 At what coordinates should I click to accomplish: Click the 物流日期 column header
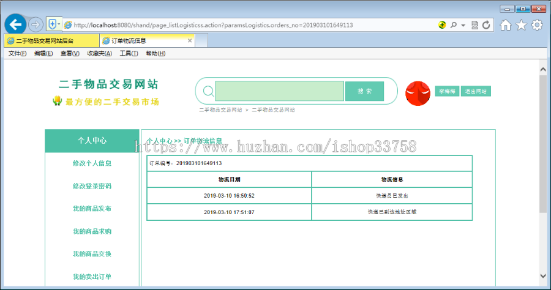229,179
